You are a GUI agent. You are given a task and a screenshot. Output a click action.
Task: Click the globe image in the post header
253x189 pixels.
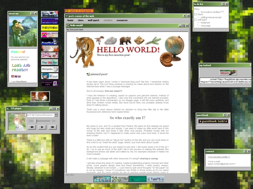[175, 48]
